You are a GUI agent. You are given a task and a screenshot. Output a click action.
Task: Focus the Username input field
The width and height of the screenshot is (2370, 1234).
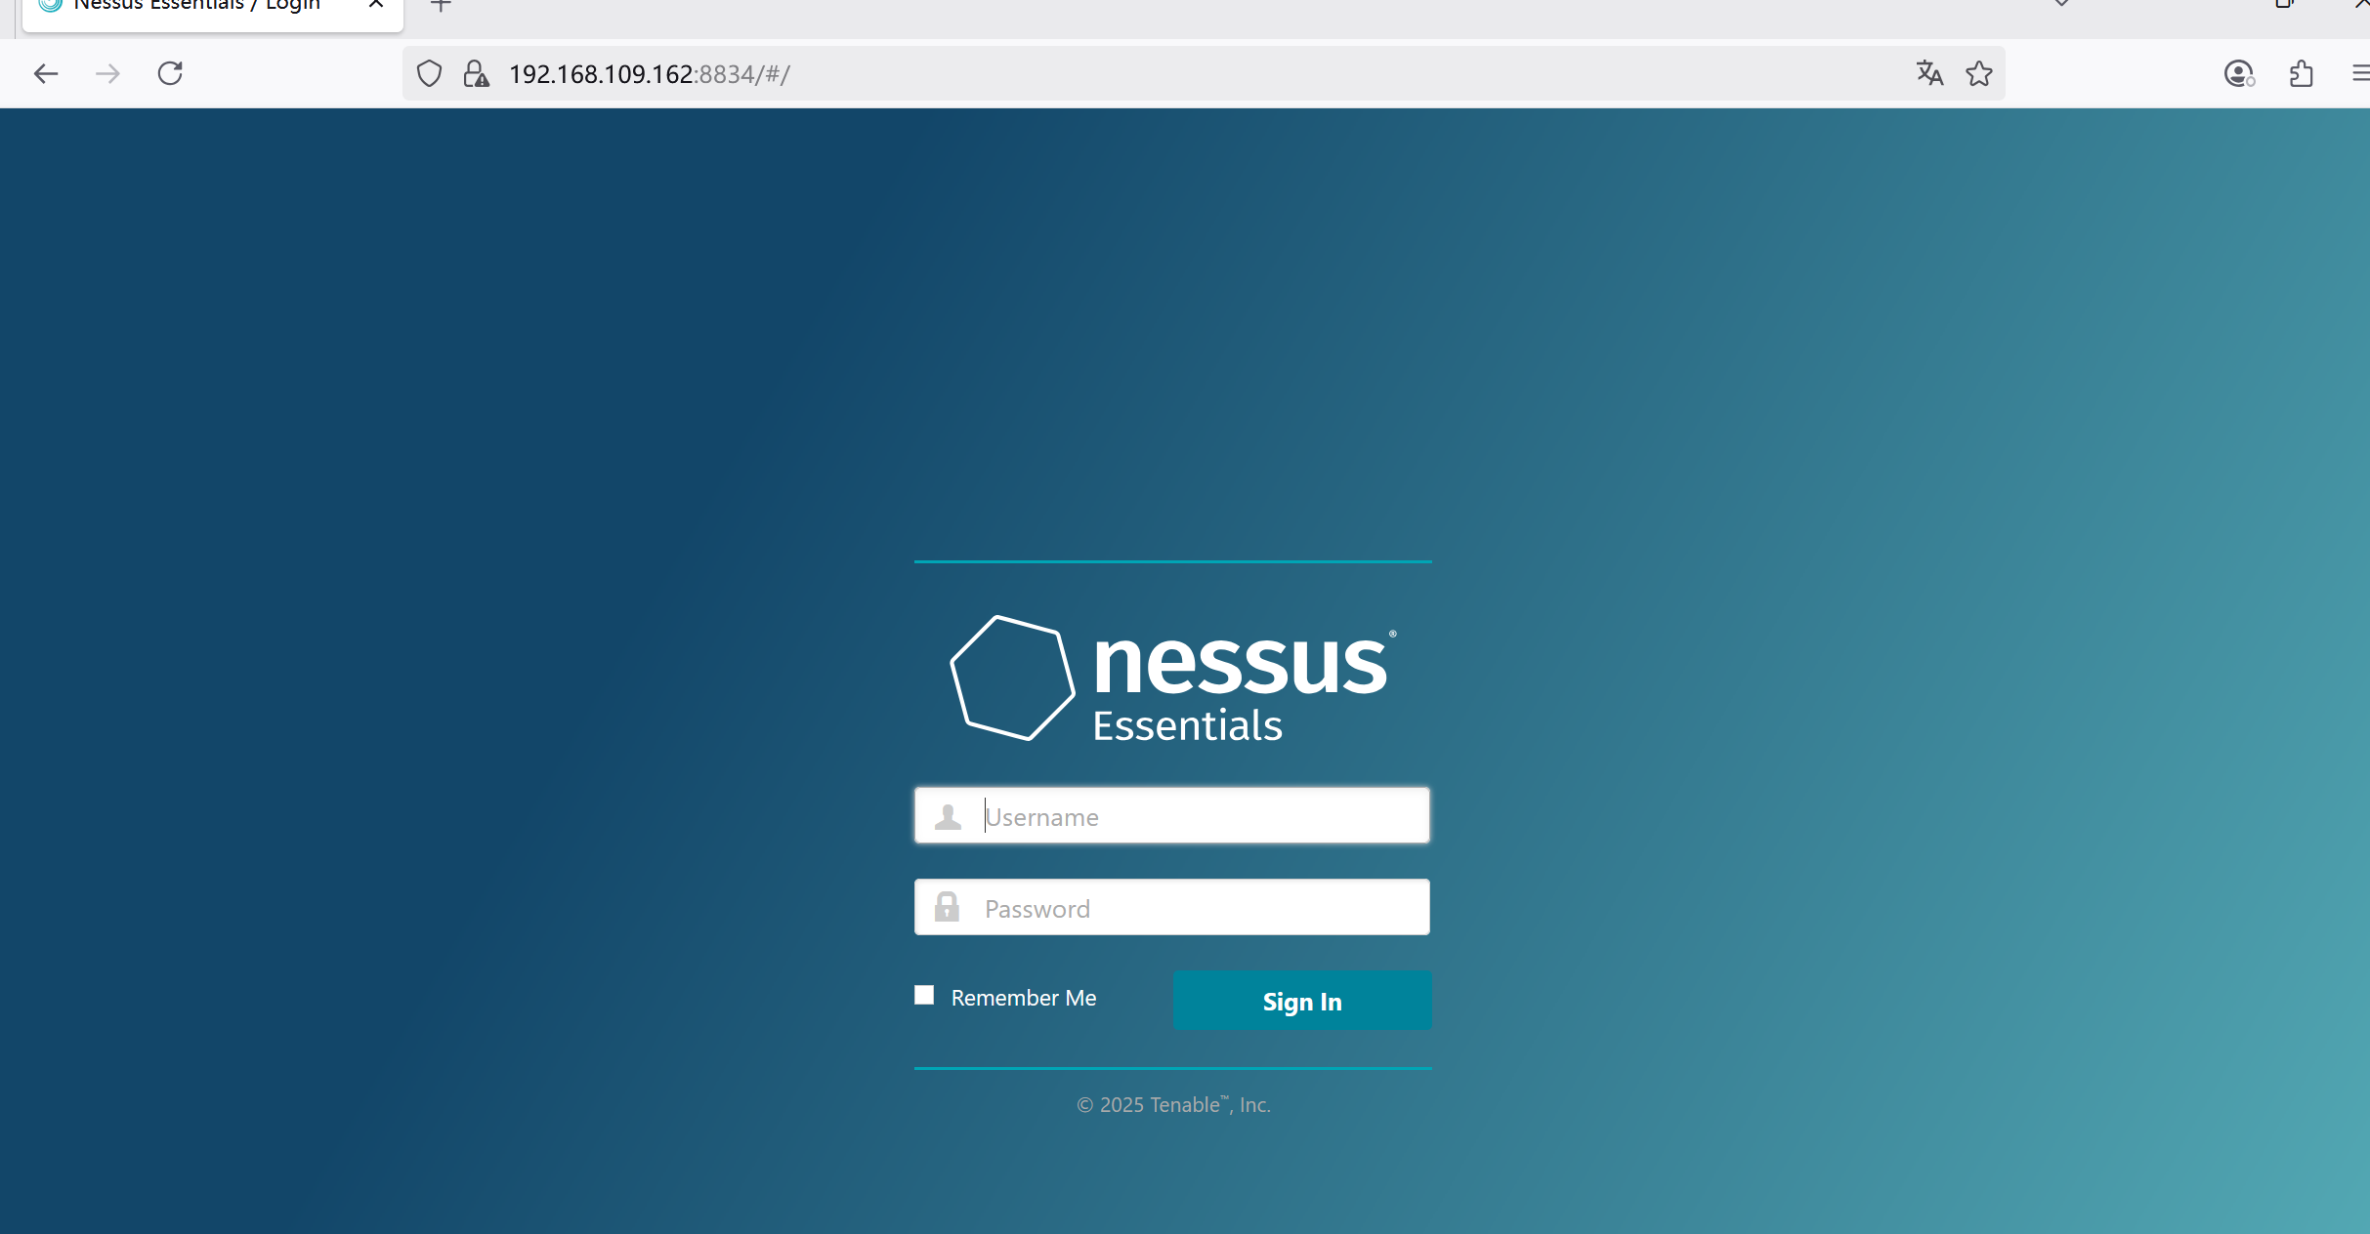pos(1172,815)
